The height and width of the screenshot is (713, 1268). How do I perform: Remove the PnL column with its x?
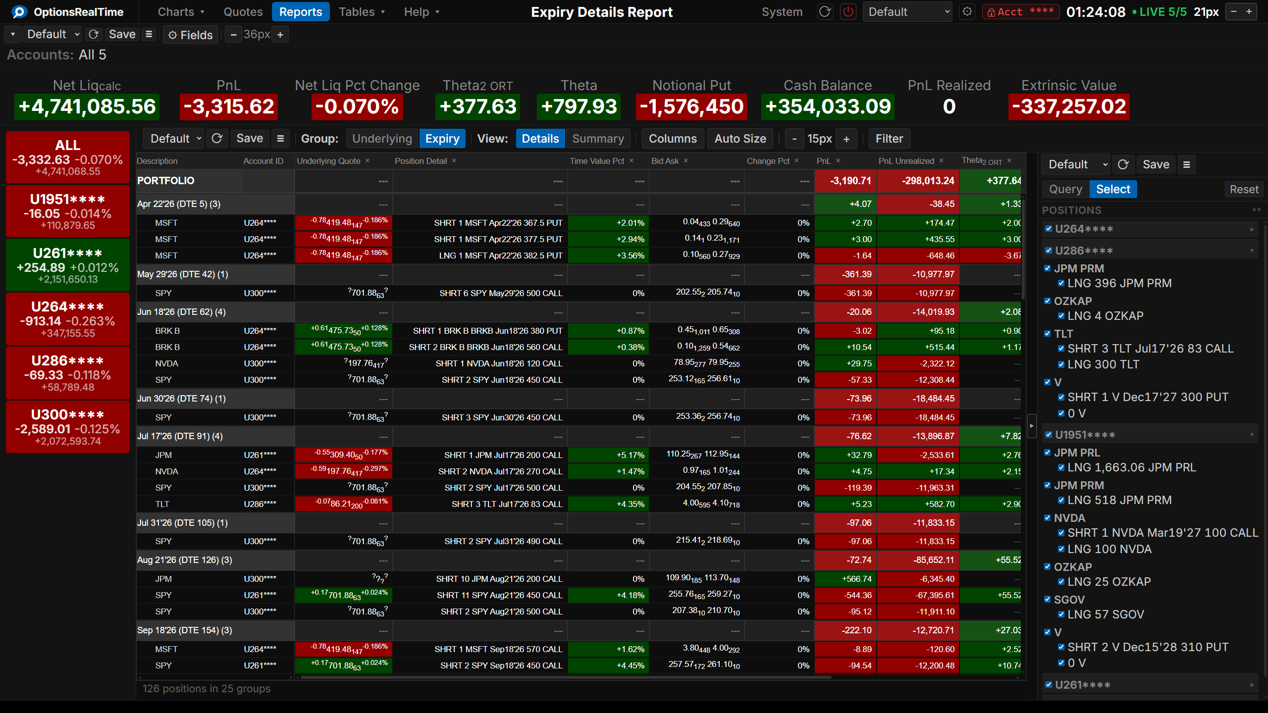click(838, 160)
